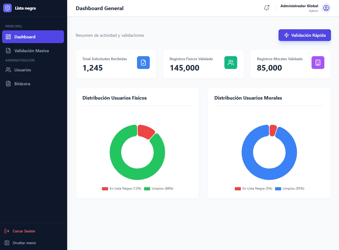Click the Bitácora document icon in sidebar
The image size is (339, 250).
click(x=8, y=84)
